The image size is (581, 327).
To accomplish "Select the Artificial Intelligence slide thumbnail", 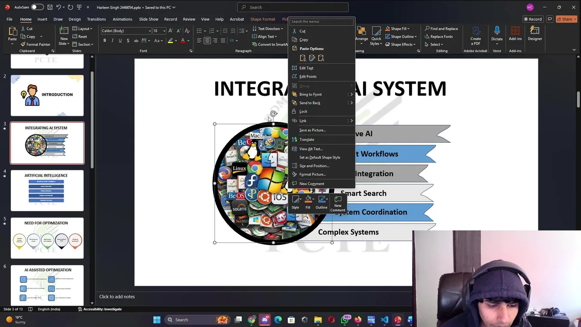I will pyautogui.click(x=47, y=191).
